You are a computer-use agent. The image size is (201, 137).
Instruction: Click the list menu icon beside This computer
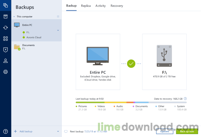(58, 17)
